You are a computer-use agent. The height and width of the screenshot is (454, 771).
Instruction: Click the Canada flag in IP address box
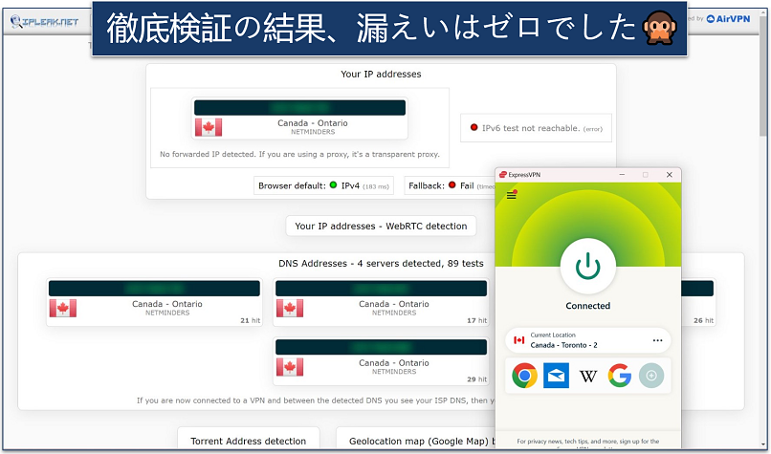click(x=209, y=127)
